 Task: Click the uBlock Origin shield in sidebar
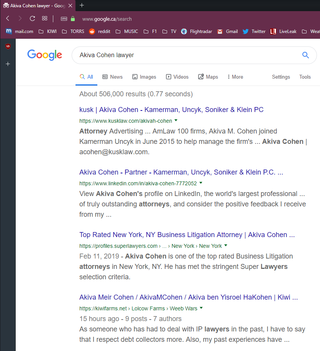pyautogui.click(x=8, y=46)
